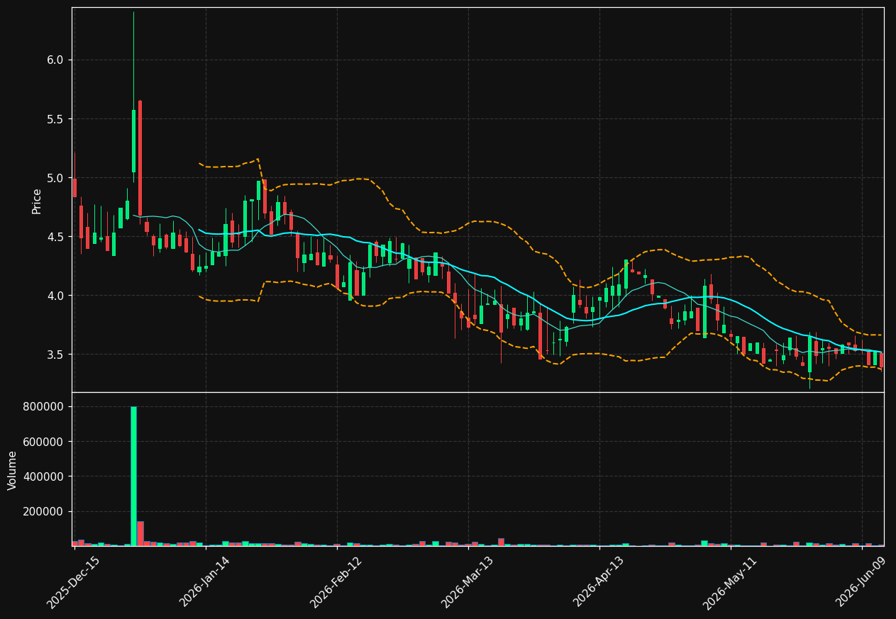Click the 600000 volume axis label
Viewport: 896px width, 619px height.
pyautogui.click(x=44, y=442)
